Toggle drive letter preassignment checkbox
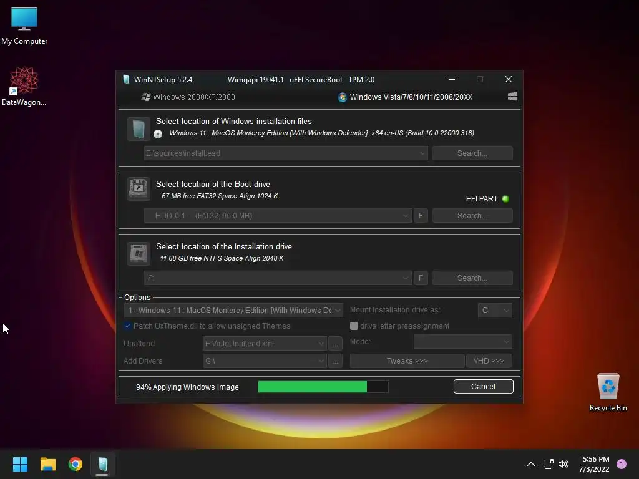Viewport: 639px width, 479px height. 354,326
